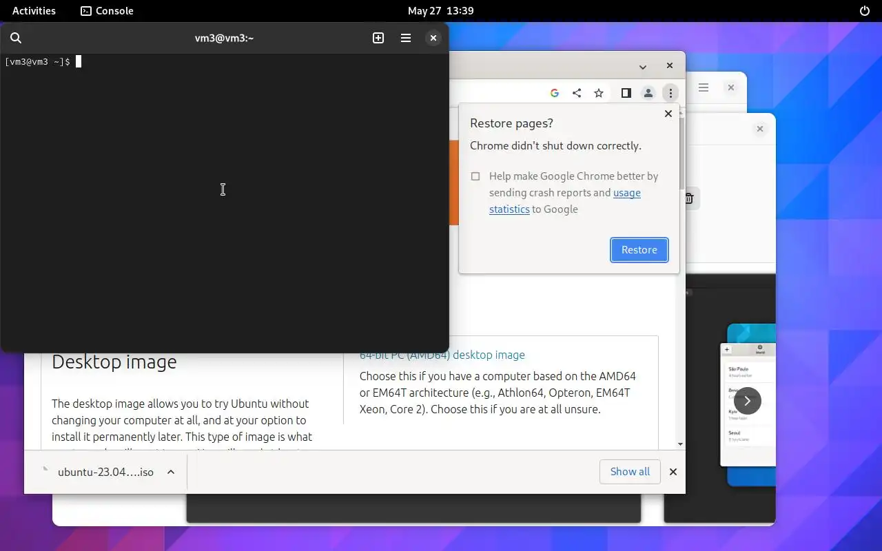
Task: Show all downloads
Action: (x=630, y=472)
